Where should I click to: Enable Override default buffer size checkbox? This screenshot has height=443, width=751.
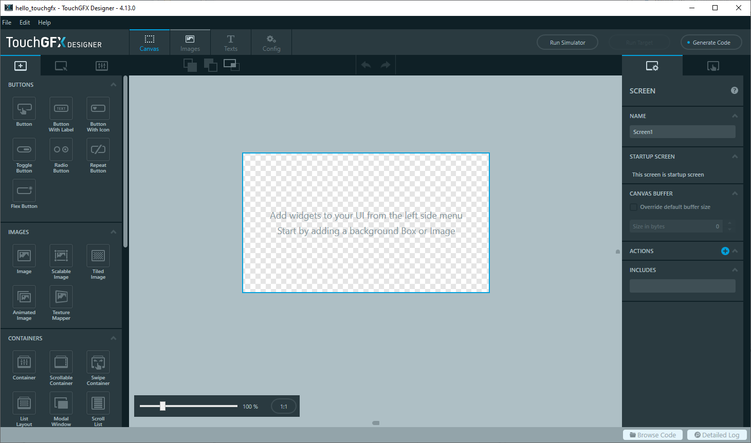click(634, 207)
